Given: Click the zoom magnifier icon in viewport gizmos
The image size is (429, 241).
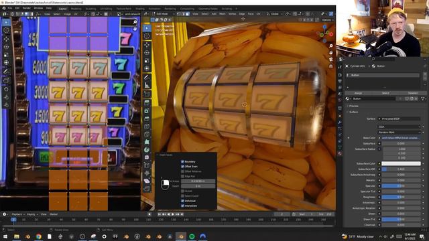Looking at the screenshot, I should tap(330, 46).
